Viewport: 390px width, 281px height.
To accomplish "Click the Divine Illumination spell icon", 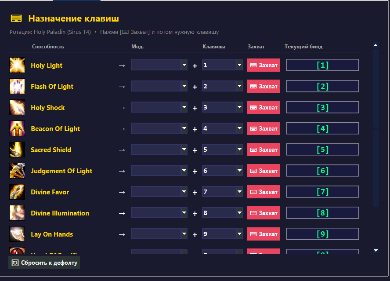I will click(x=17, y=213).
